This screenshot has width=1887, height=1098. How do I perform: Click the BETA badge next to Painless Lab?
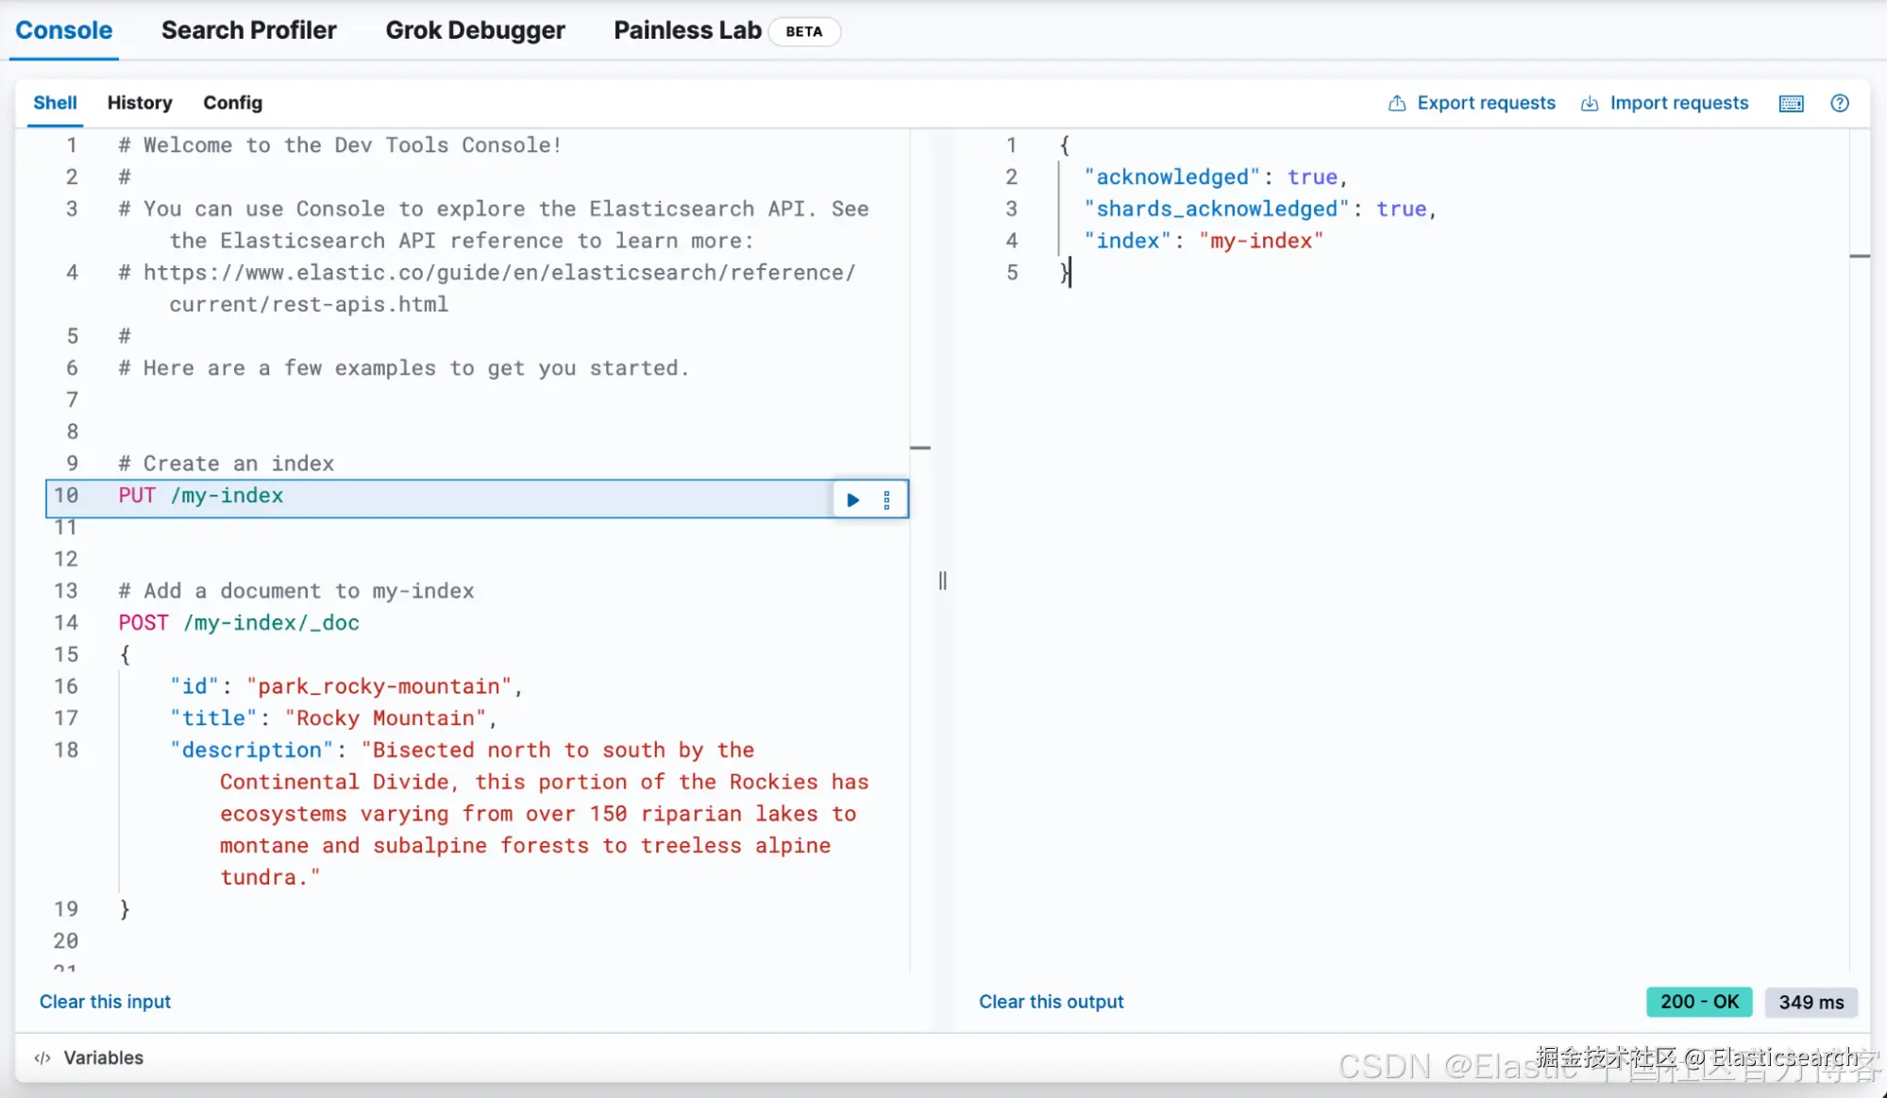tap(803, 31)
